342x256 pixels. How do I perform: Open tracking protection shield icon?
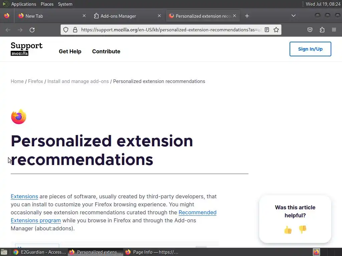66,30
